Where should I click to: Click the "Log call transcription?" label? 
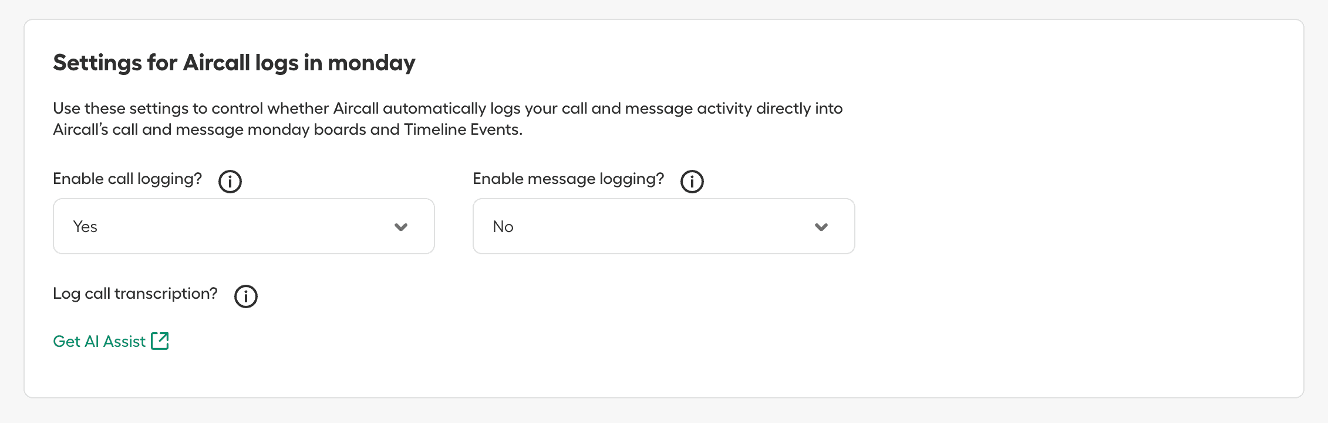(135, 294)
